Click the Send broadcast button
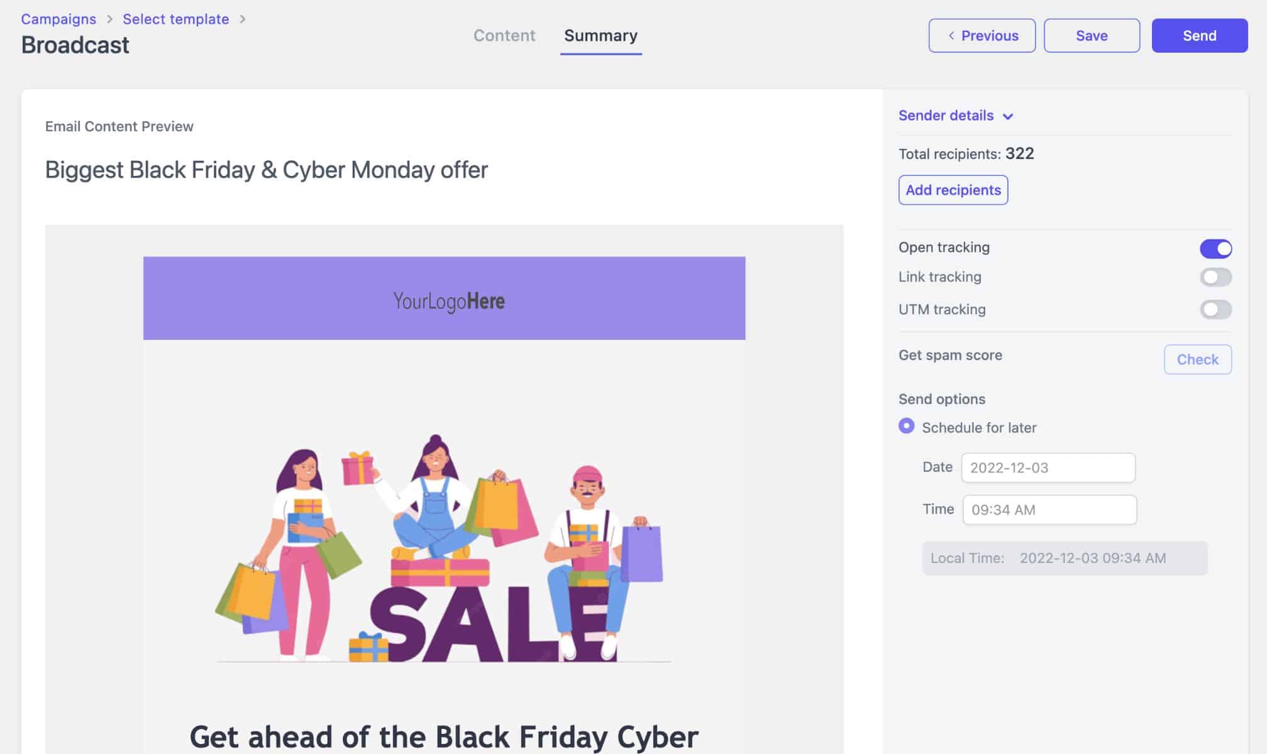This screenshot has width=1267, height=754. (x=1198, y=35)
